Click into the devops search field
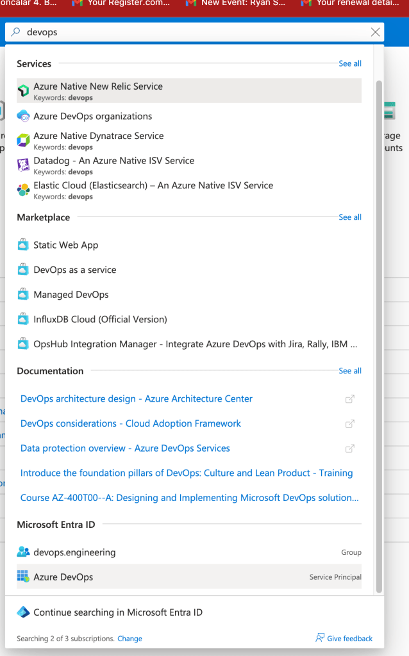 pyautogui.click(x=195, y=32)
